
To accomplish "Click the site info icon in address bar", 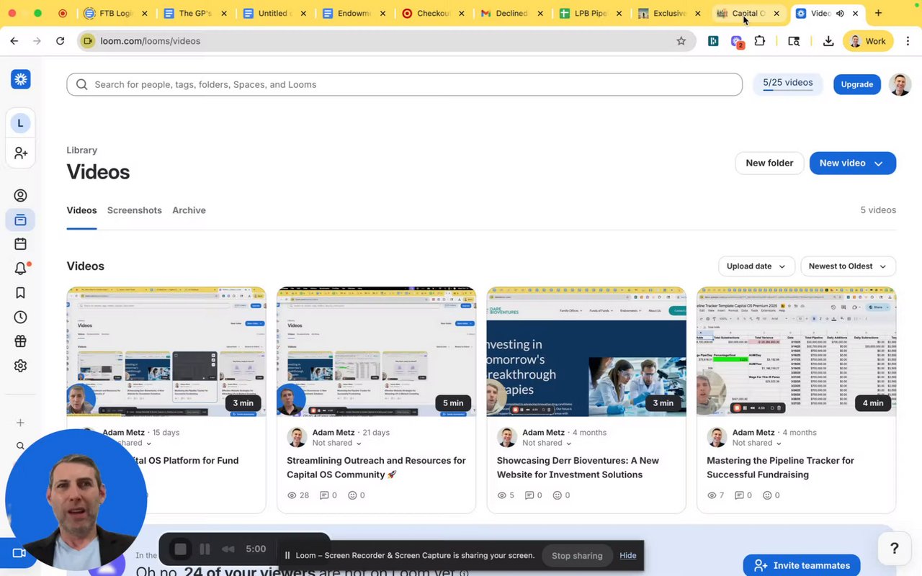I will click(89, 41).
